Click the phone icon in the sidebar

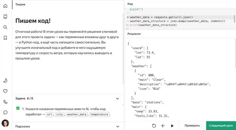[5, 102]
